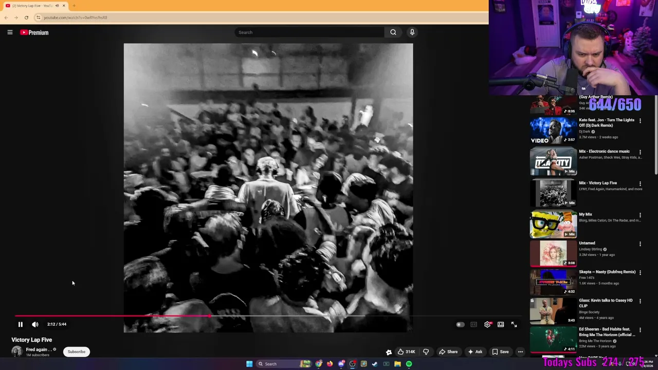Open options for Glass: Kevin talks to Casey
This screenshot has height=370, width=658.
click(x=640, y=301)
